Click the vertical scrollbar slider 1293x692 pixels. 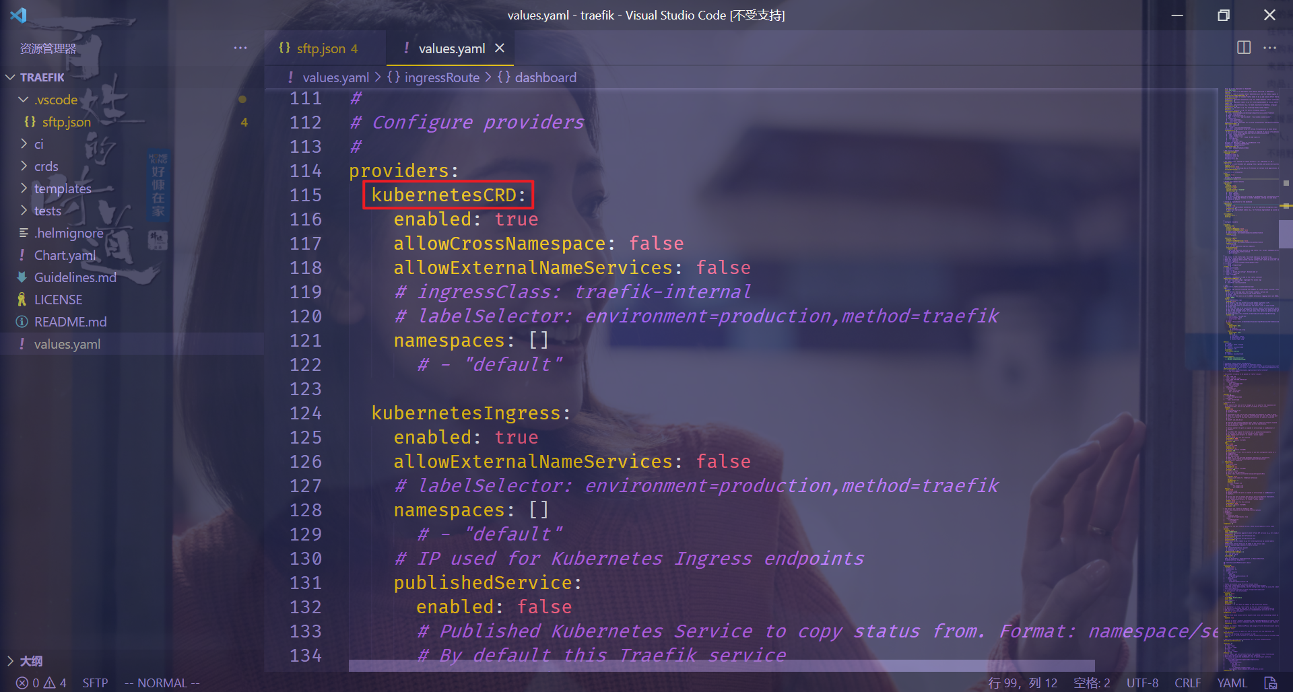[1286, 234]
